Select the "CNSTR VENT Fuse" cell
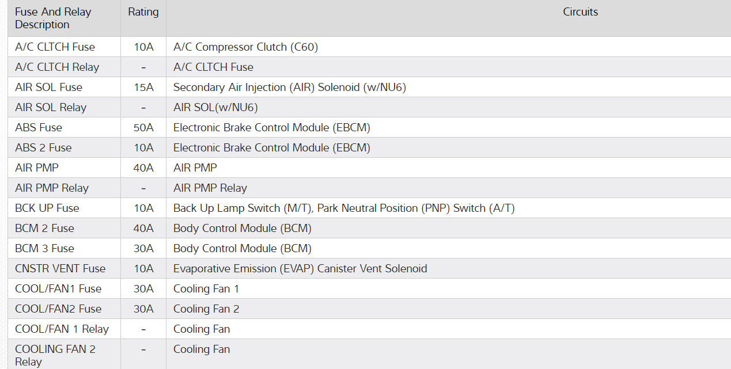 [60, 269]
